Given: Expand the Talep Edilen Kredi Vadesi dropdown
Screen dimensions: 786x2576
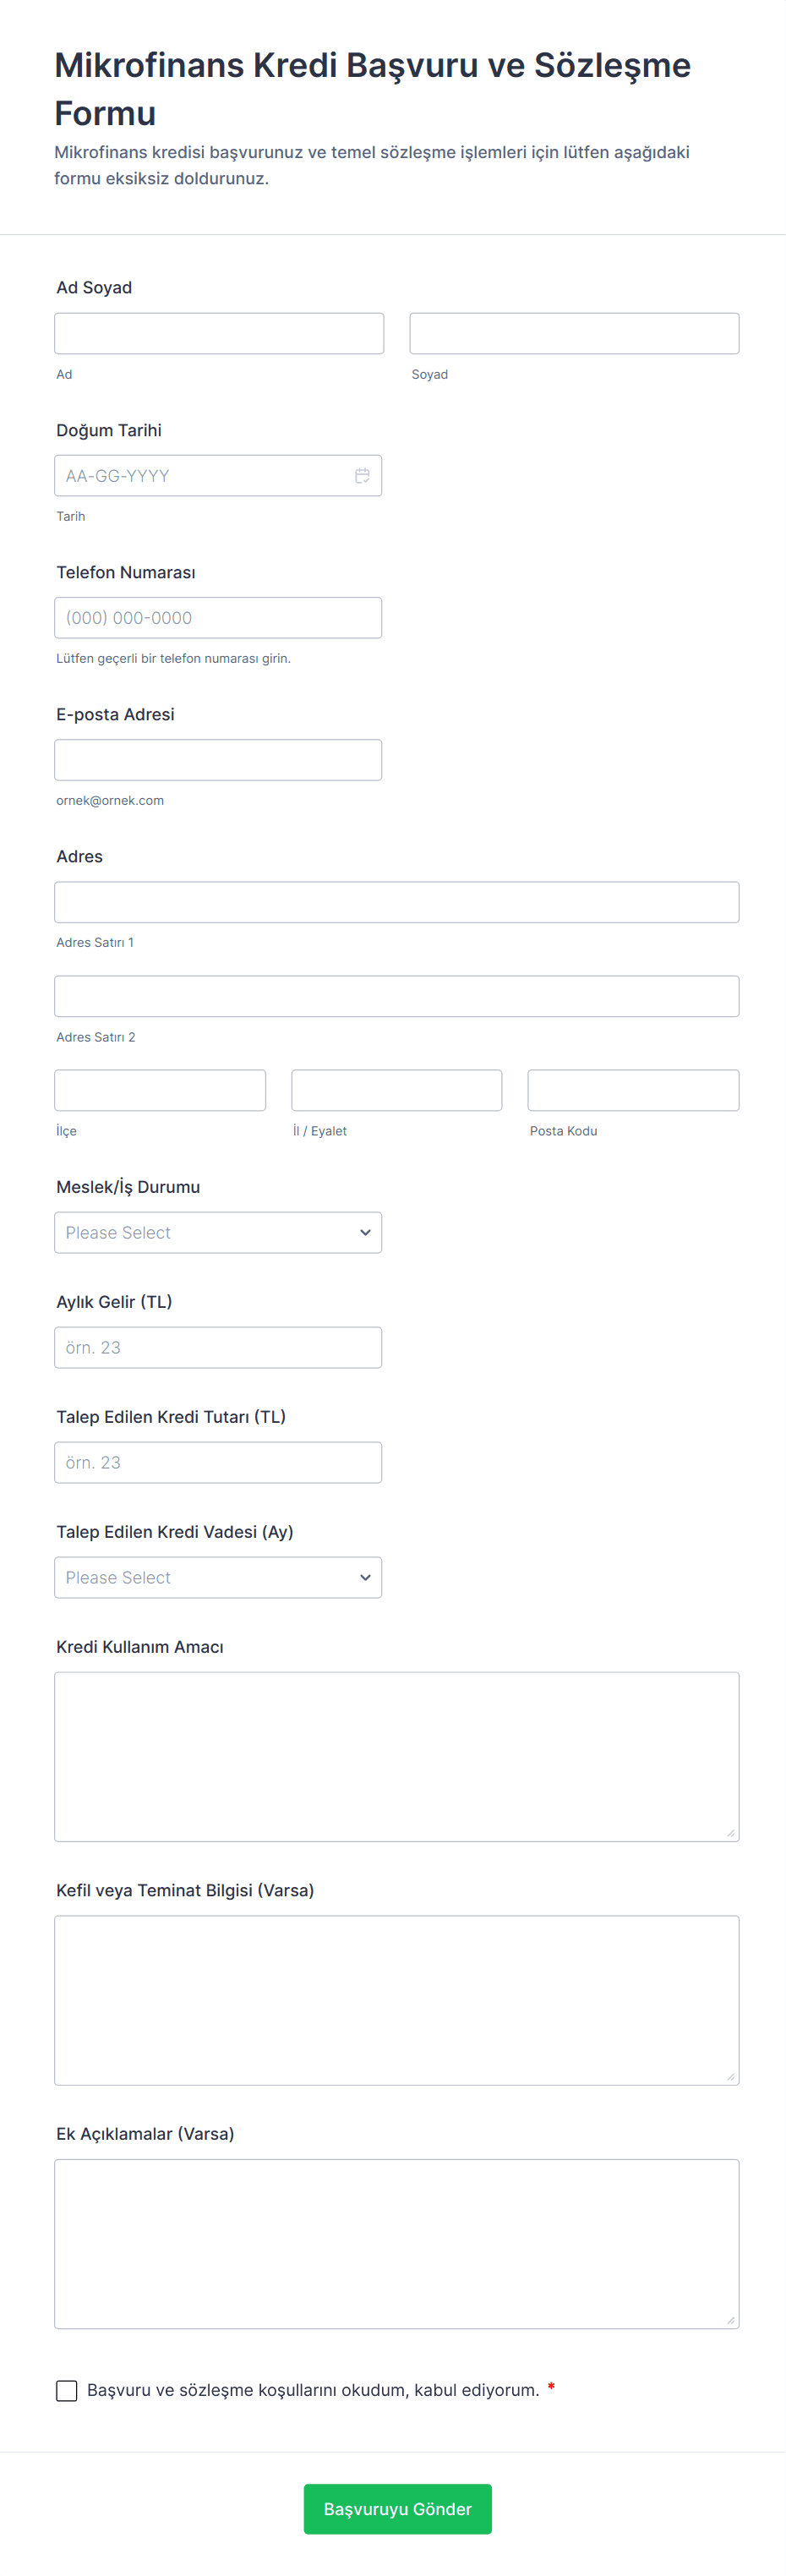Looking at the screenshot, I should 218,1578.
